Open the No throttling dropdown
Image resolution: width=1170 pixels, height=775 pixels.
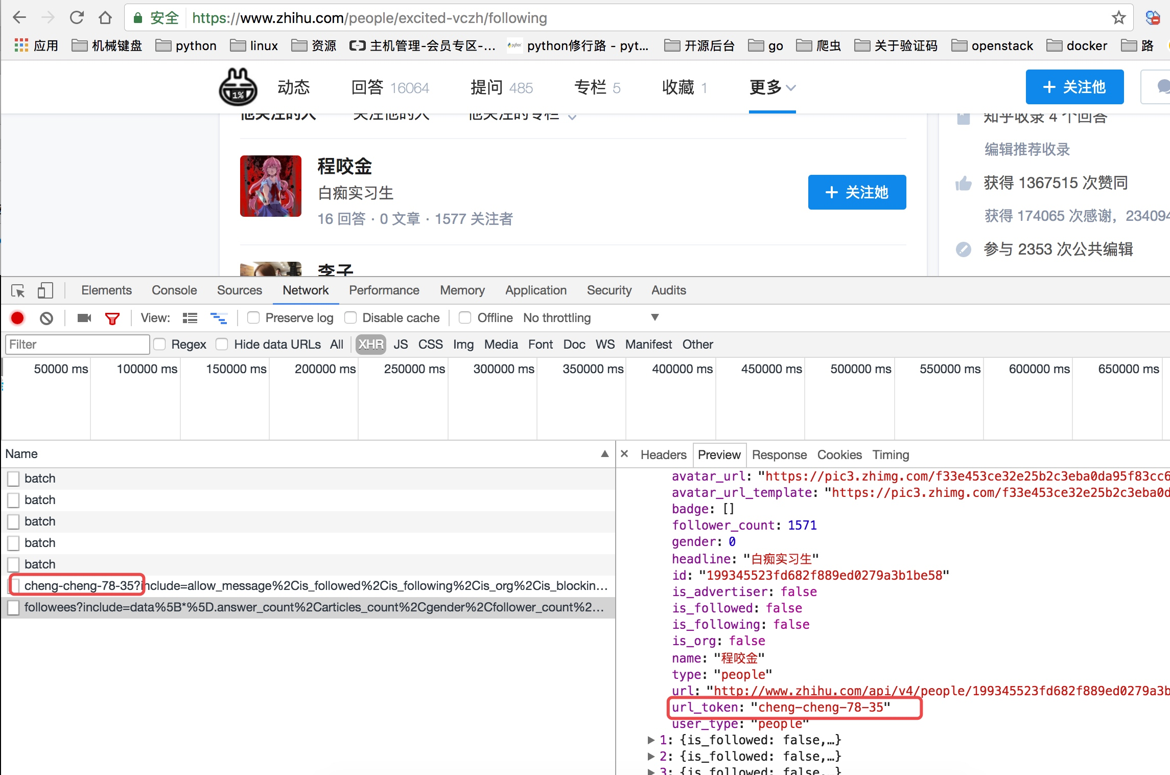pos(591,317)
